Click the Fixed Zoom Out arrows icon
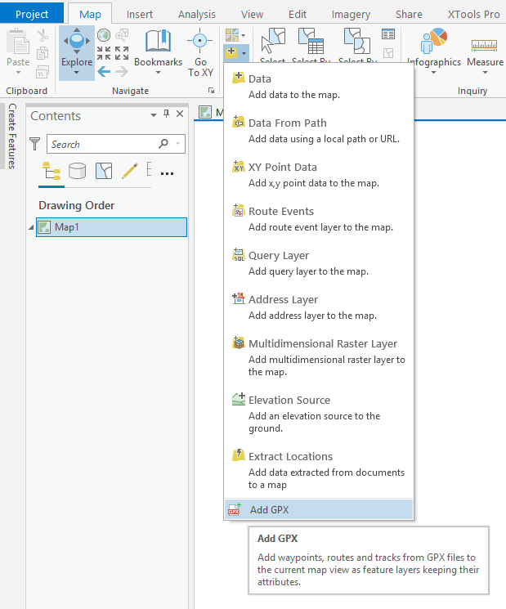The width and height of the screenshot is (506, 609). [x=122, y=53]
